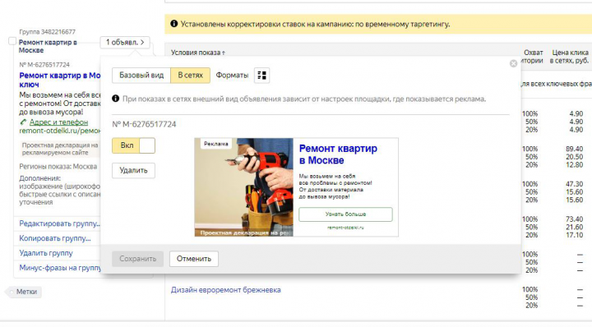Click the ad number № M-6276517724 in popup

click(x=144, y=124)
